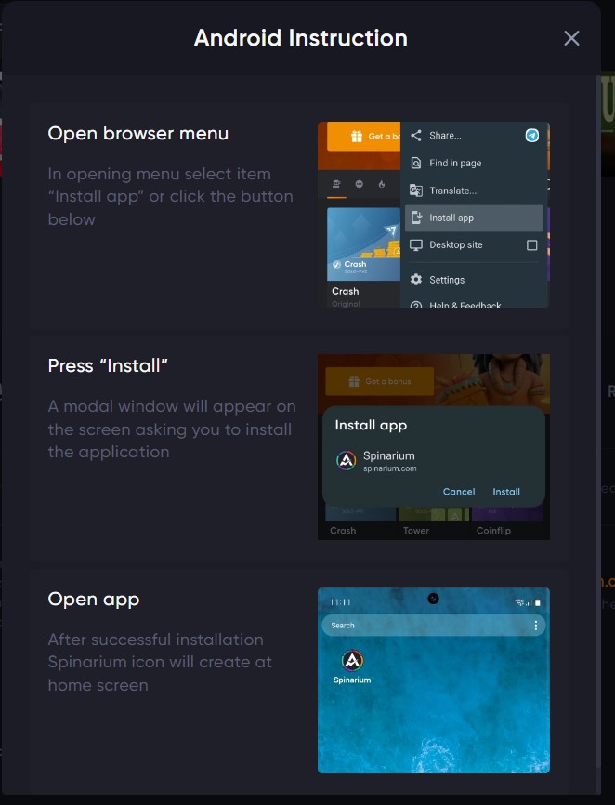Viewport: 615px width, 805px height.
Task: Click the Install app modal title
Action: coord(371,425)
